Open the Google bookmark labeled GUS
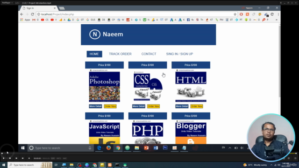299x168 pixels. pyautogui.click(x=91, y=20)
